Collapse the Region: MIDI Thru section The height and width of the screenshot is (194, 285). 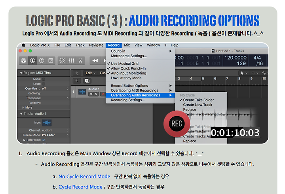(21, 73)
